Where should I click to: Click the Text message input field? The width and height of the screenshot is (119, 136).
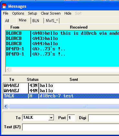[71, 127]
